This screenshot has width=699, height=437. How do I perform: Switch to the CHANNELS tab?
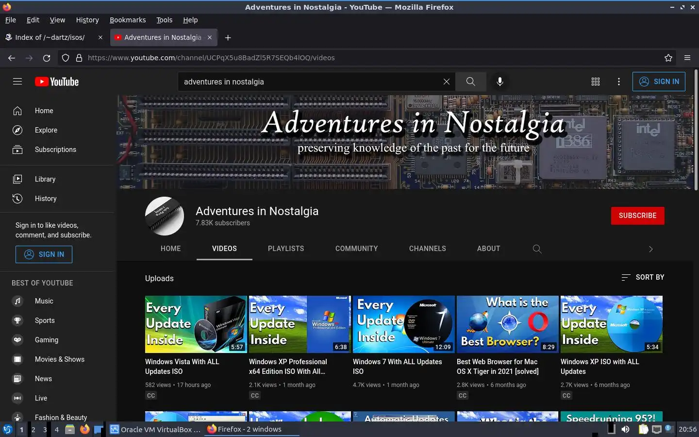pyautogui.click(x=428, y=249)
